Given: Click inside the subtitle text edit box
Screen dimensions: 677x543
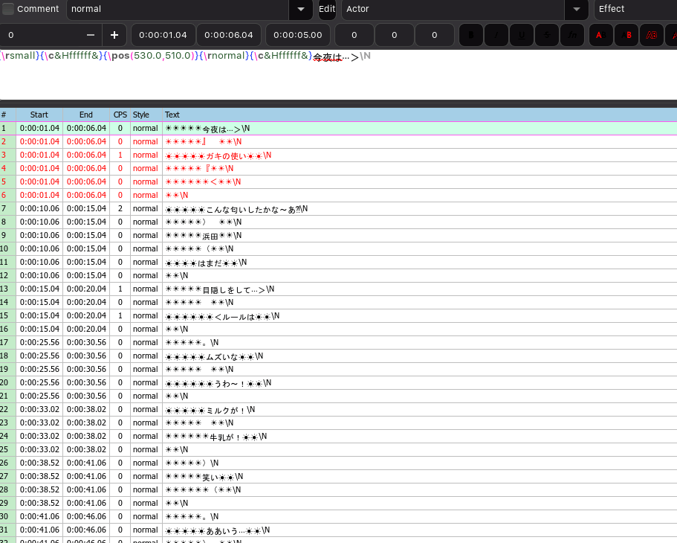Looking at the screenshot, I should point(339,74).
